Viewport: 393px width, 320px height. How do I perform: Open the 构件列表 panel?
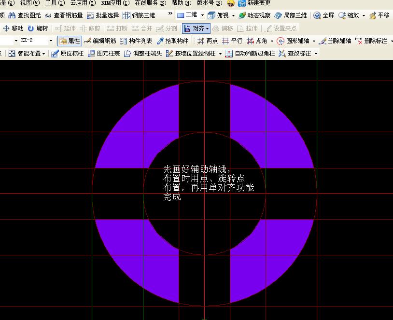[x=136, y=41]
